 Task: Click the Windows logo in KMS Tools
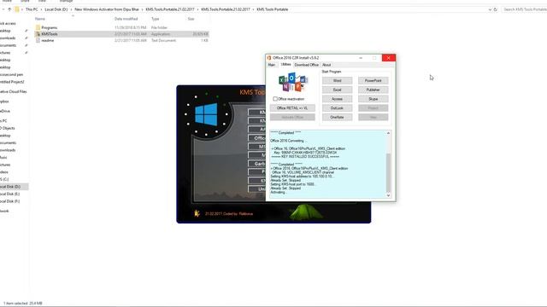206,114
